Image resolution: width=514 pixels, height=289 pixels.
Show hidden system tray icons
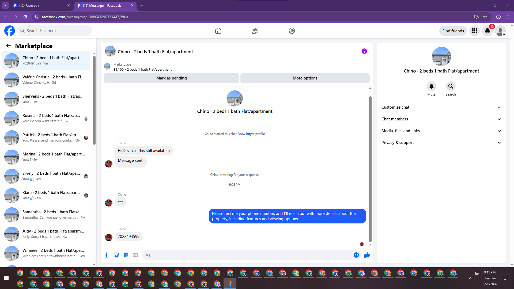[471, 278]
